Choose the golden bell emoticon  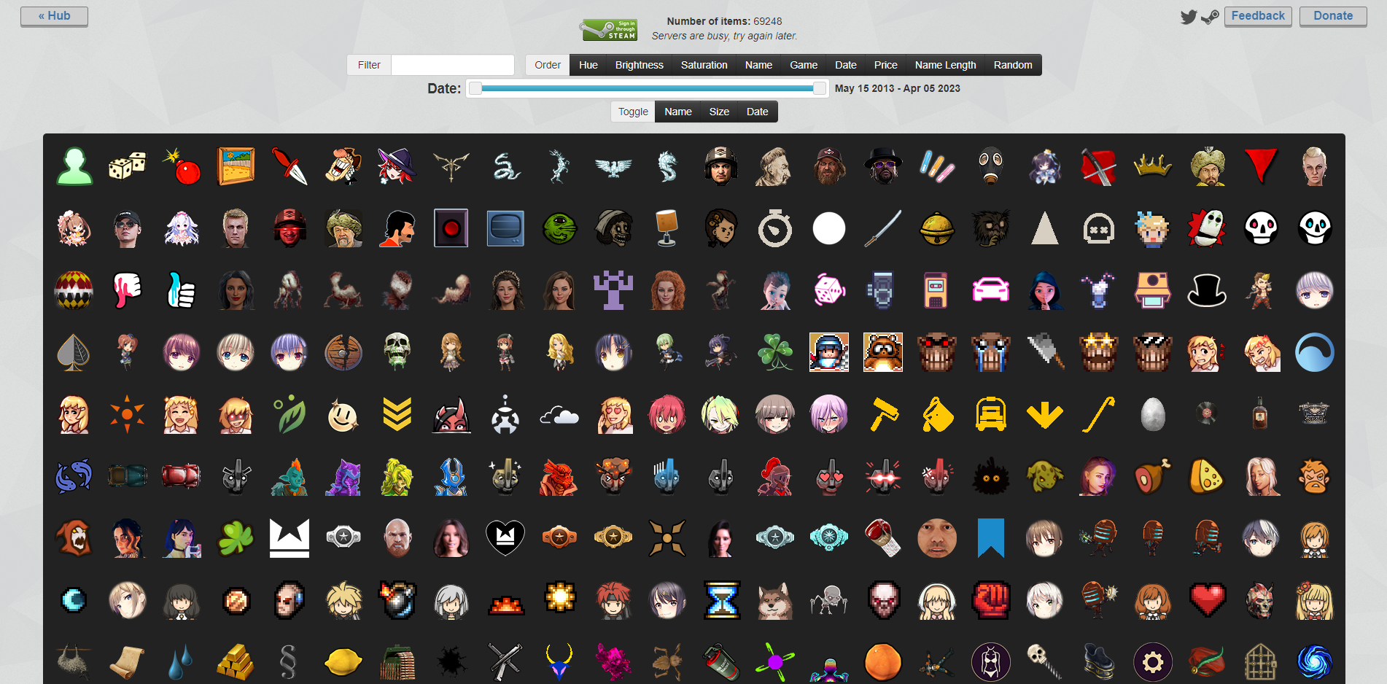pos(937,228)
